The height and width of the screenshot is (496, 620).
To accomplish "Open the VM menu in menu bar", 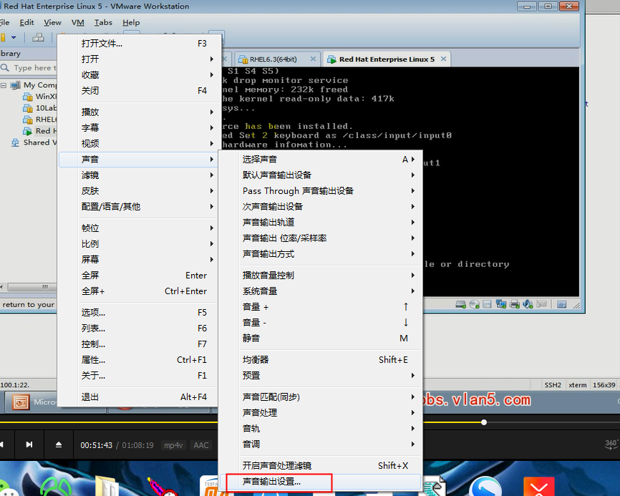I will [78, 22].
